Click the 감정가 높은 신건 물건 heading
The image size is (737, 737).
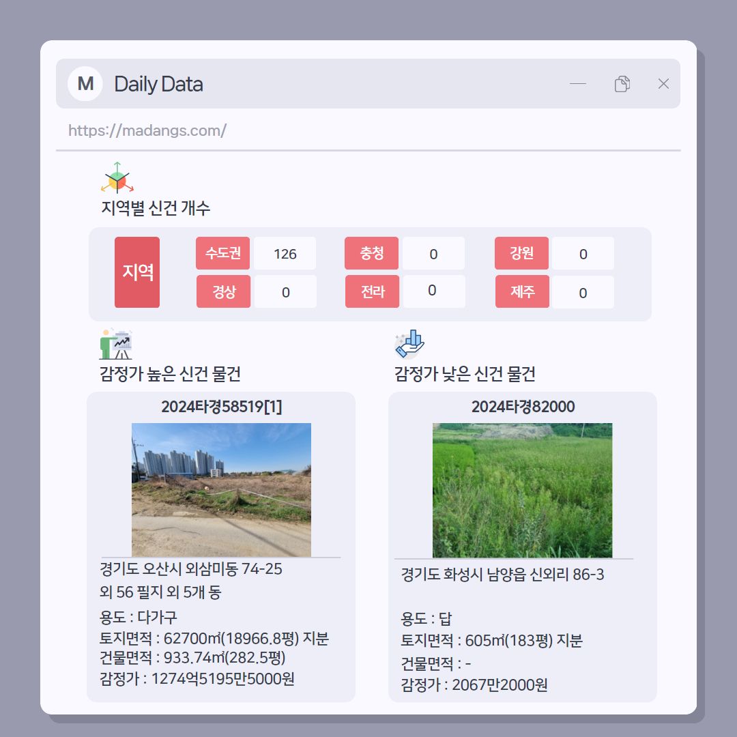coord(170,374)
